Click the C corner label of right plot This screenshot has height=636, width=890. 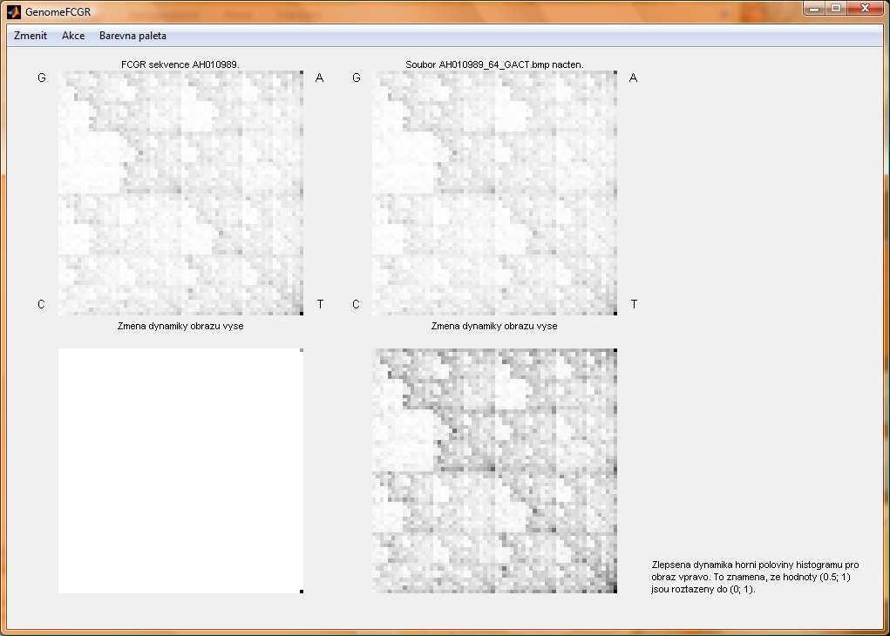pyautogui.click(x=356, y=305)
